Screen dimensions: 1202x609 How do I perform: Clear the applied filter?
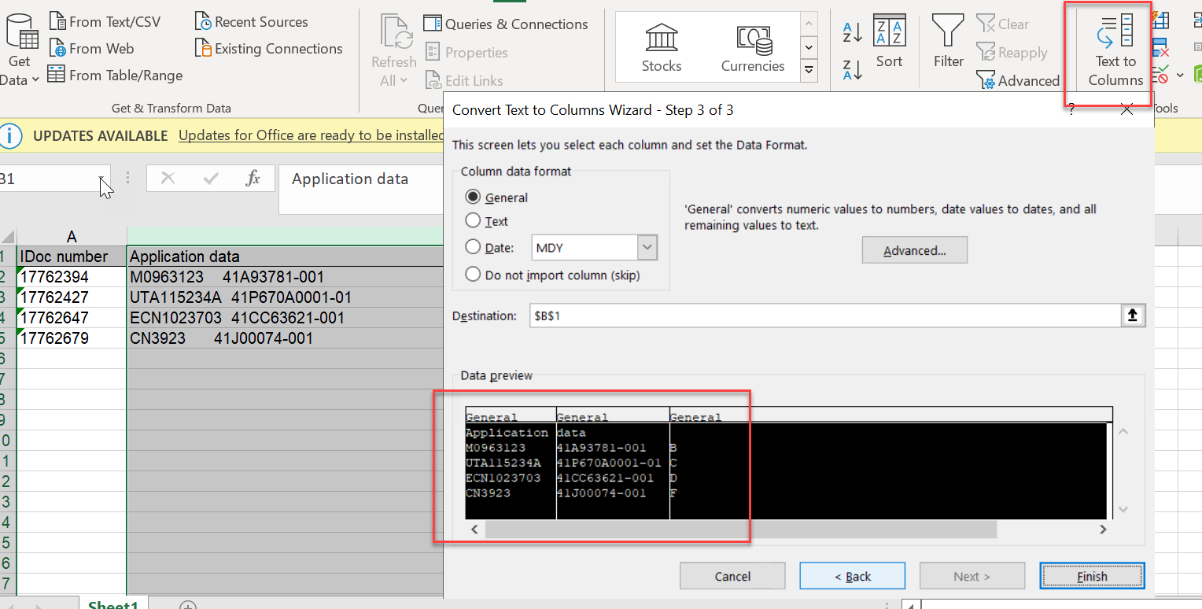coord(1003,24)
